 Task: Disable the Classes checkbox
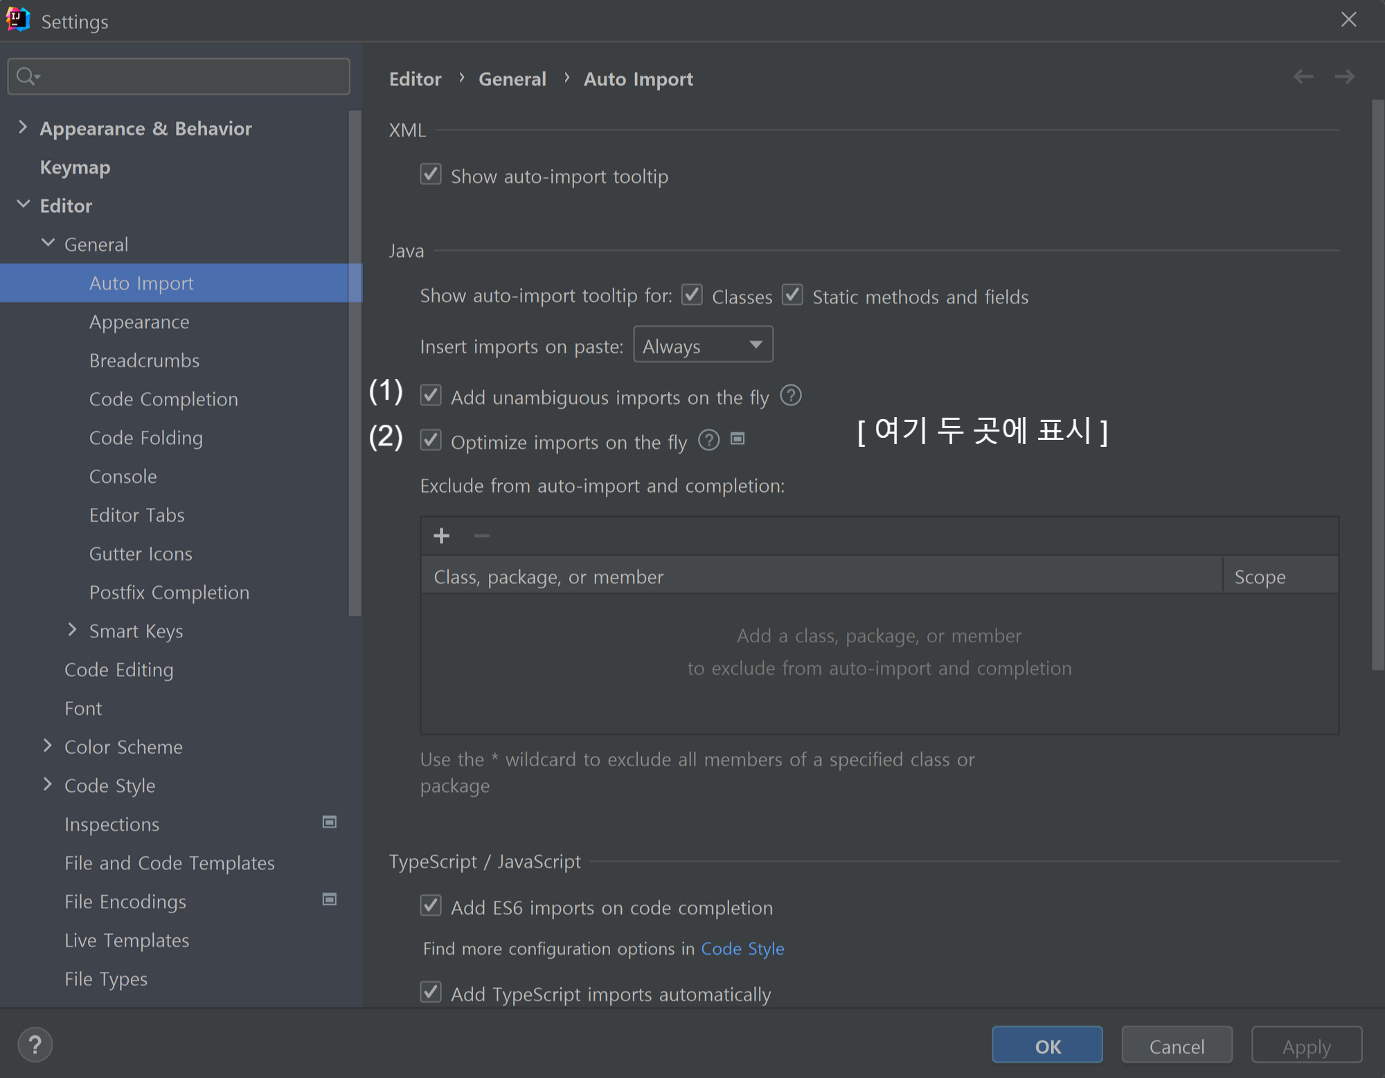coord(692,294)
